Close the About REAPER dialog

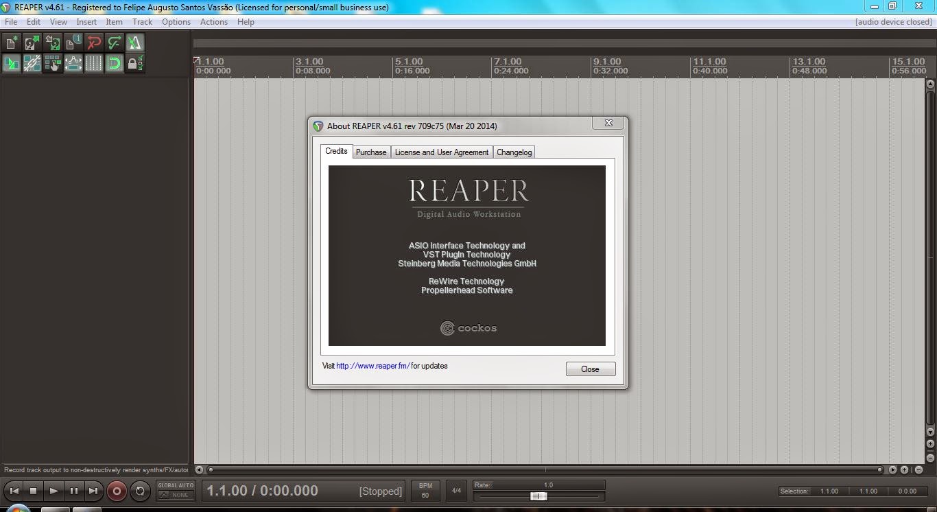tap(590, 369)
